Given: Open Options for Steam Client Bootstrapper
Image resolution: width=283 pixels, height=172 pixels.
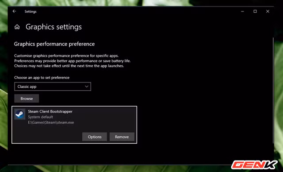Looking at the screenshot, I should (95, 137).
